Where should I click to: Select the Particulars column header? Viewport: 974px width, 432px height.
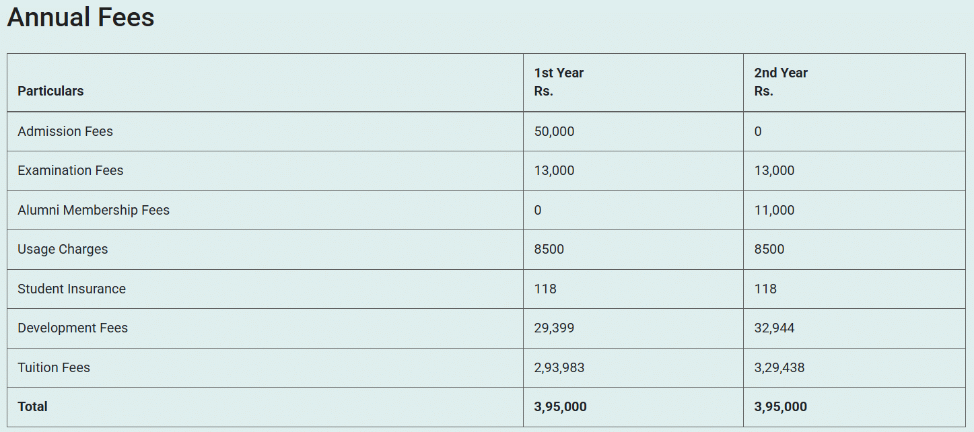pyautogui.click(x=50, y=91)
